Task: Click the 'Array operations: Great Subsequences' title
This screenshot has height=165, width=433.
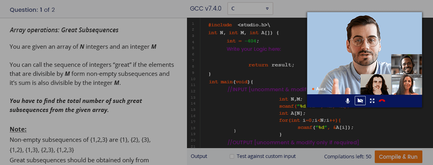Action: click(64, 30)
